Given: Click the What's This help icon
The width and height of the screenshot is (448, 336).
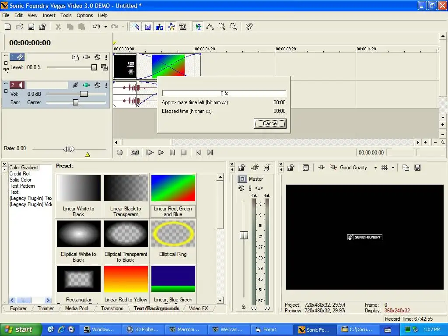Looking at the screenshot, I should [x=249, y=27].
